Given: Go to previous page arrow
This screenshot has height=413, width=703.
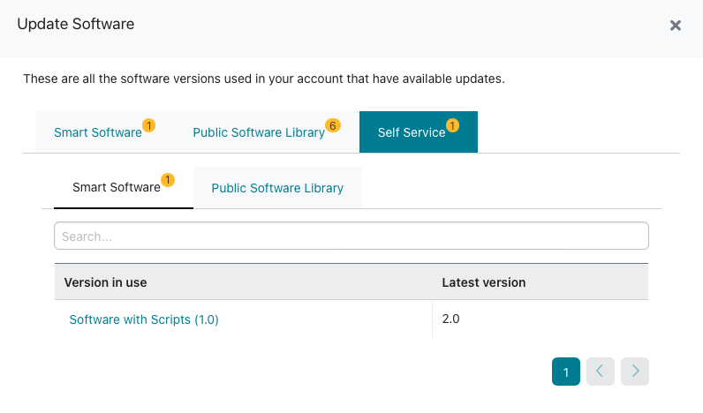Looking at the screenshot, I should [600, 372].
